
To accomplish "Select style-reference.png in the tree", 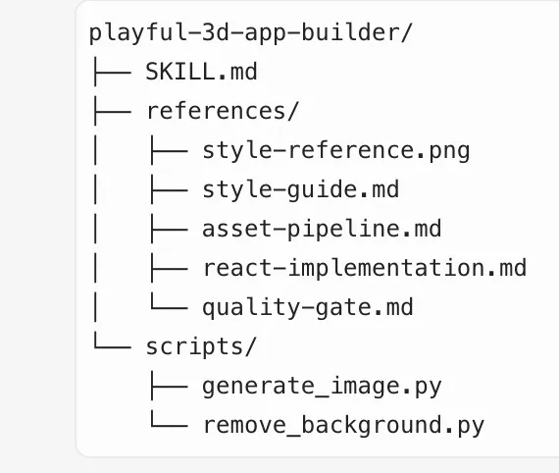I will point(335,151).
